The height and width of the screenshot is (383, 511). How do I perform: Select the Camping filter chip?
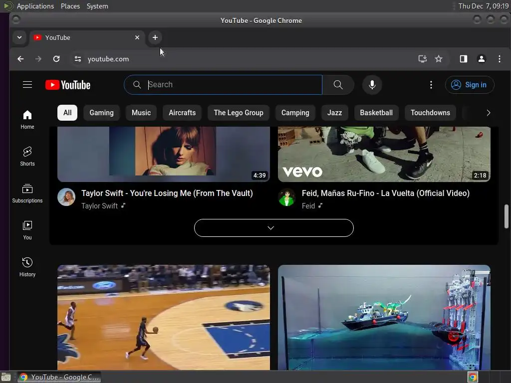tap(295, 113)
